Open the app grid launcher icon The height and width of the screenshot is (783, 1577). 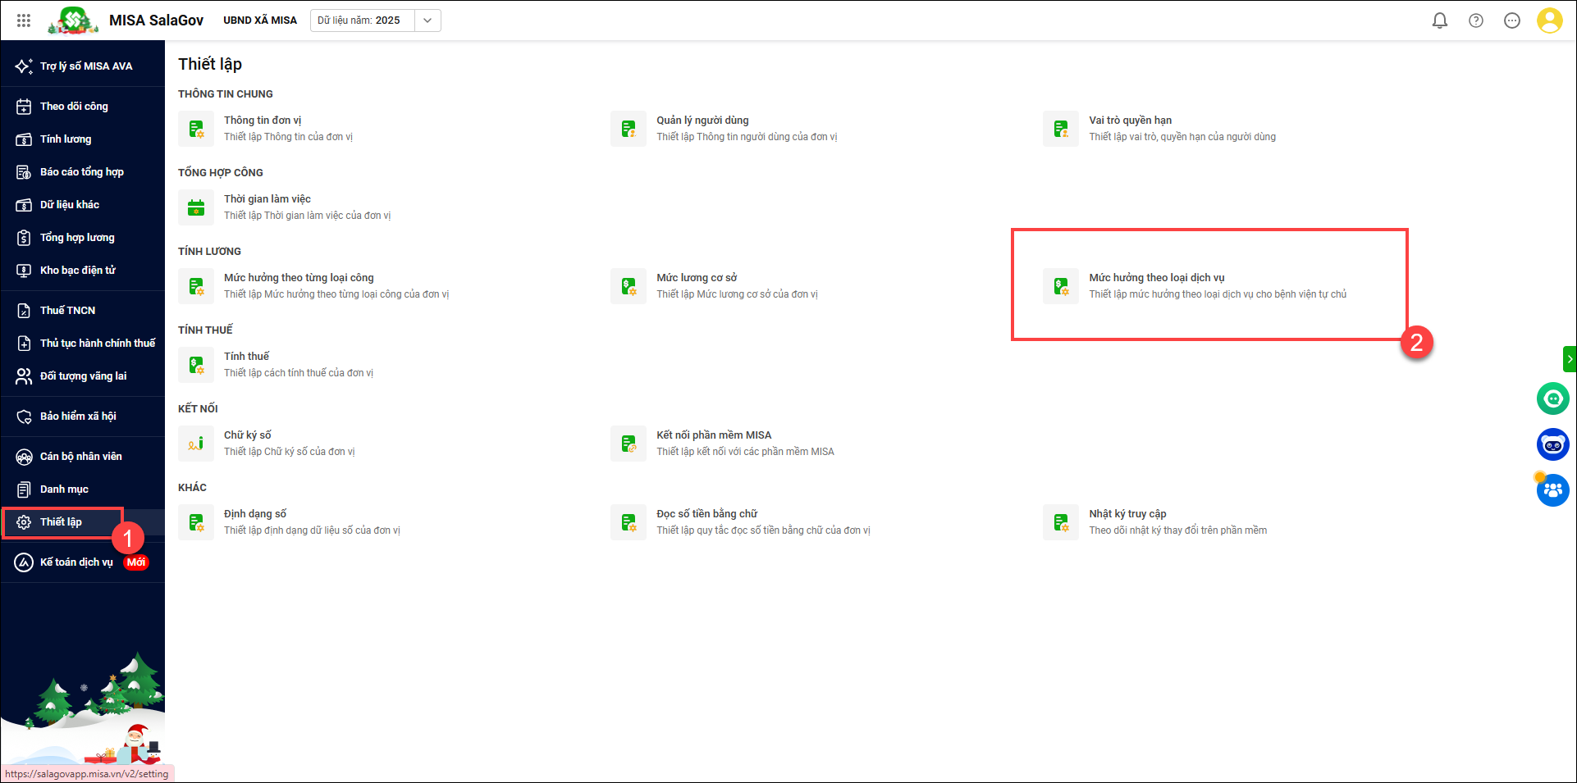(24, 20)
